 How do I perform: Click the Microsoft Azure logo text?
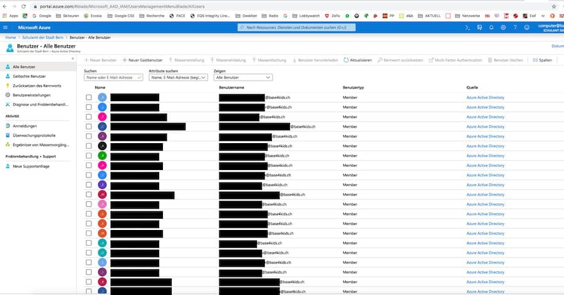coord(34,27)
